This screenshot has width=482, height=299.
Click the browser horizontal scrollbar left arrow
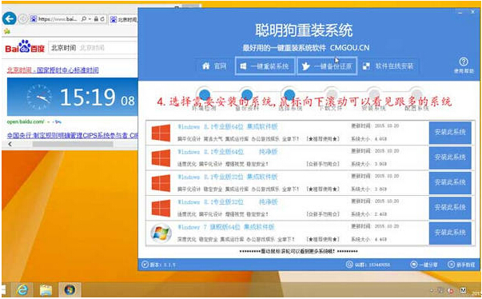pos(10,144)
